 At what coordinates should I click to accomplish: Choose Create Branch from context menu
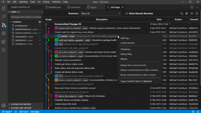click(x=140, y=43)
